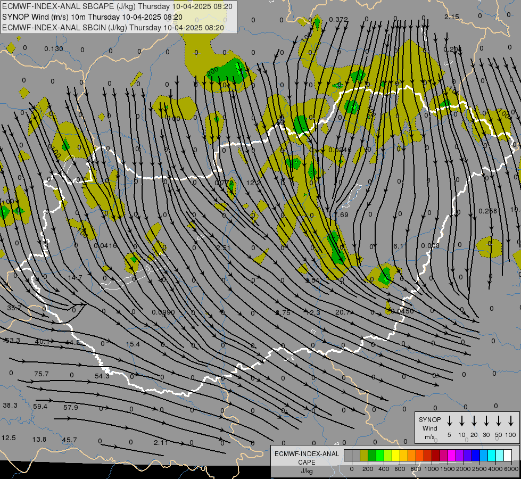The width and height of the screenshot is (521, 479).
Task: Click the 6000 tick label on the CAPE scale
Action: pyautogui.click(x=512, y=469)
